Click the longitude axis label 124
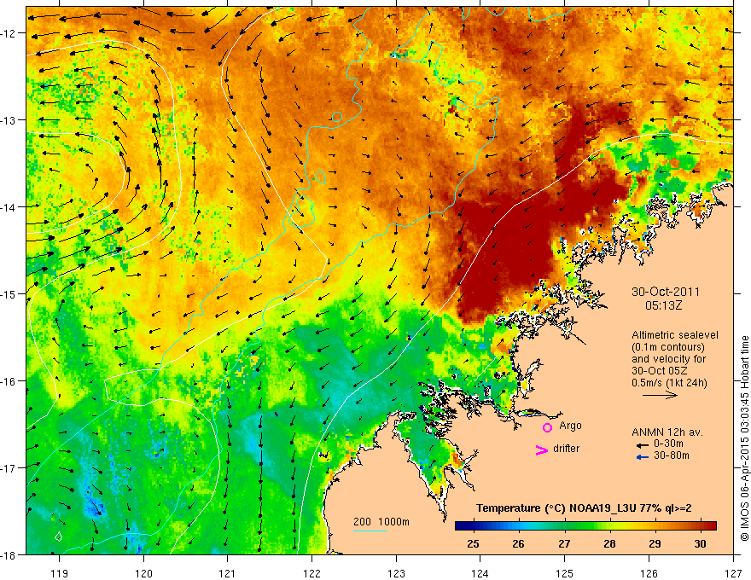The height and width of the screenshot is (580, 751). (480, 573)
